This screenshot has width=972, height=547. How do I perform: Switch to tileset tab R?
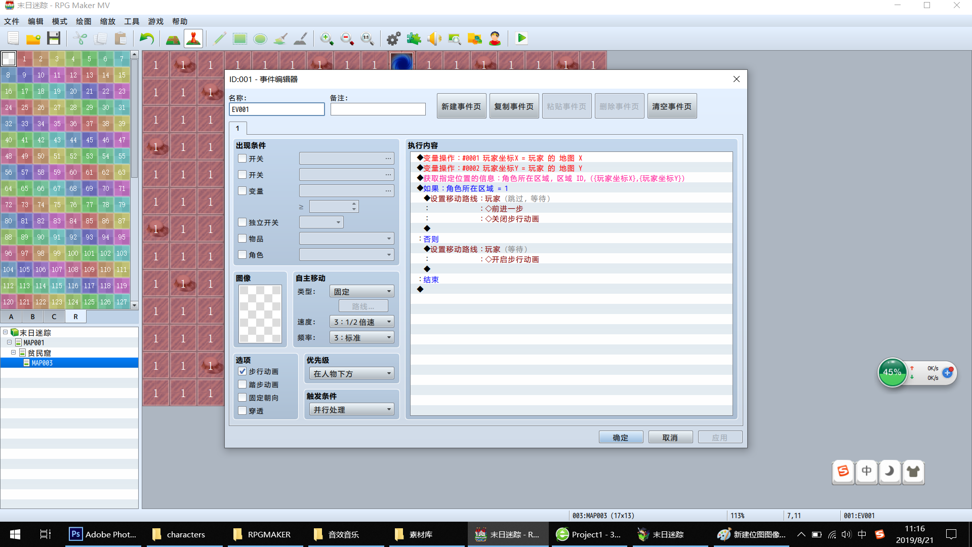tap(75, 317)
